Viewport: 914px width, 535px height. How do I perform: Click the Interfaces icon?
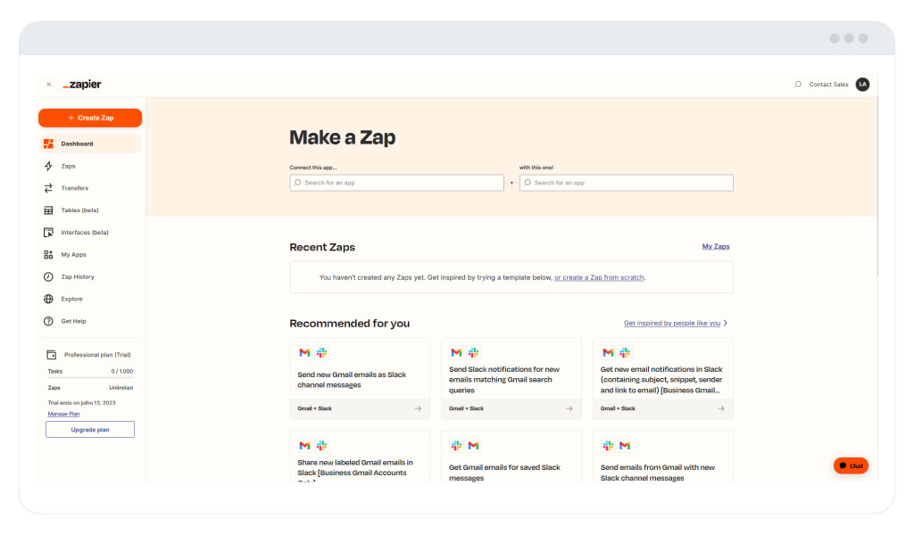coord(48,233)
